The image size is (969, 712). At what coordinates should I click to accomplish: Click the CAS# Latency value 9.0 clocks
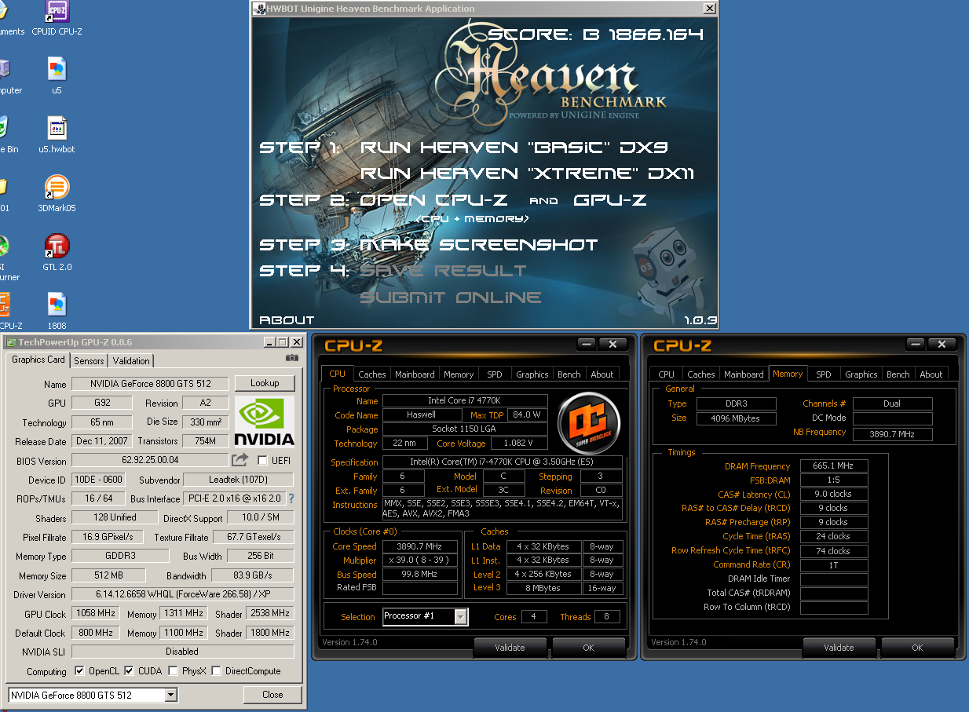(x=834, y=494)
